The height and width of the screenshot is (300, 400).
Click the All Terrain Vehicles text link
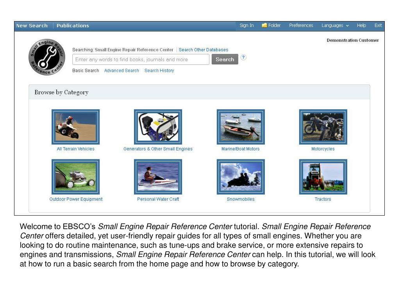(75, 149)
